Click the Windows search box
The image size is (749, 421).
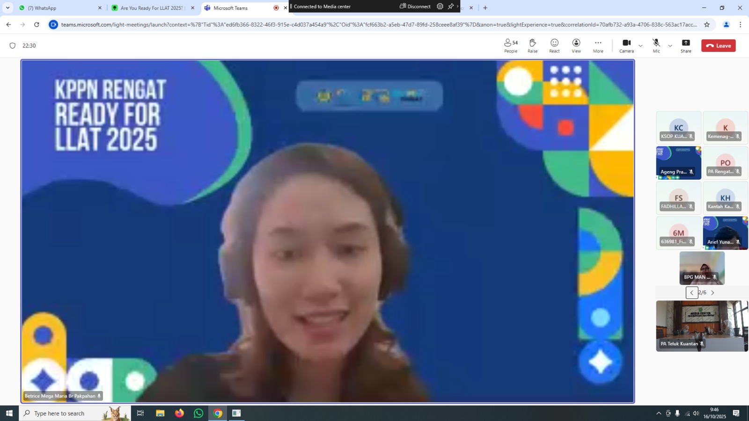75,413
